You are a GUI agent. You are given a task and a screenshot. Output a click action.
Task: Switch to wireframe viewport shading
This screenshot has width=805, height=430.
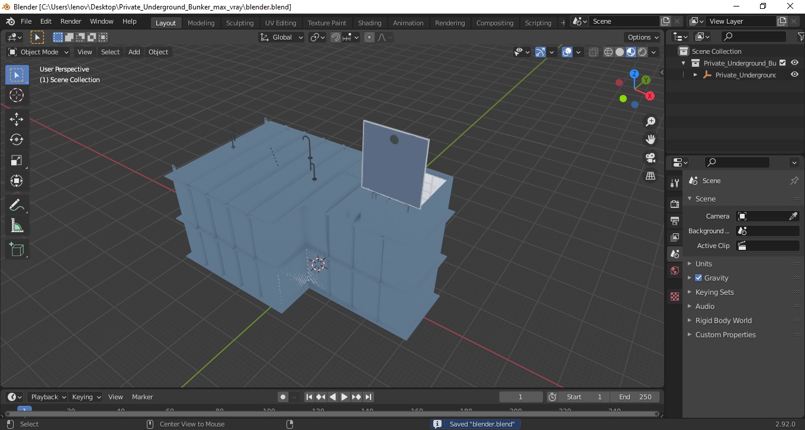608,52
